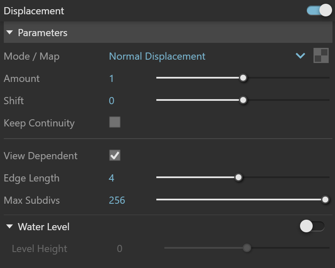This screenshot has height=268, width=335.
Task: Collapse the Parameters section triangle
Action: pos(10,32)
